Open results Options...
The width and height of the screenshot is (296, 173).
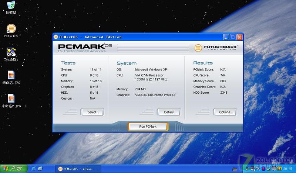[x=225, y=112]
